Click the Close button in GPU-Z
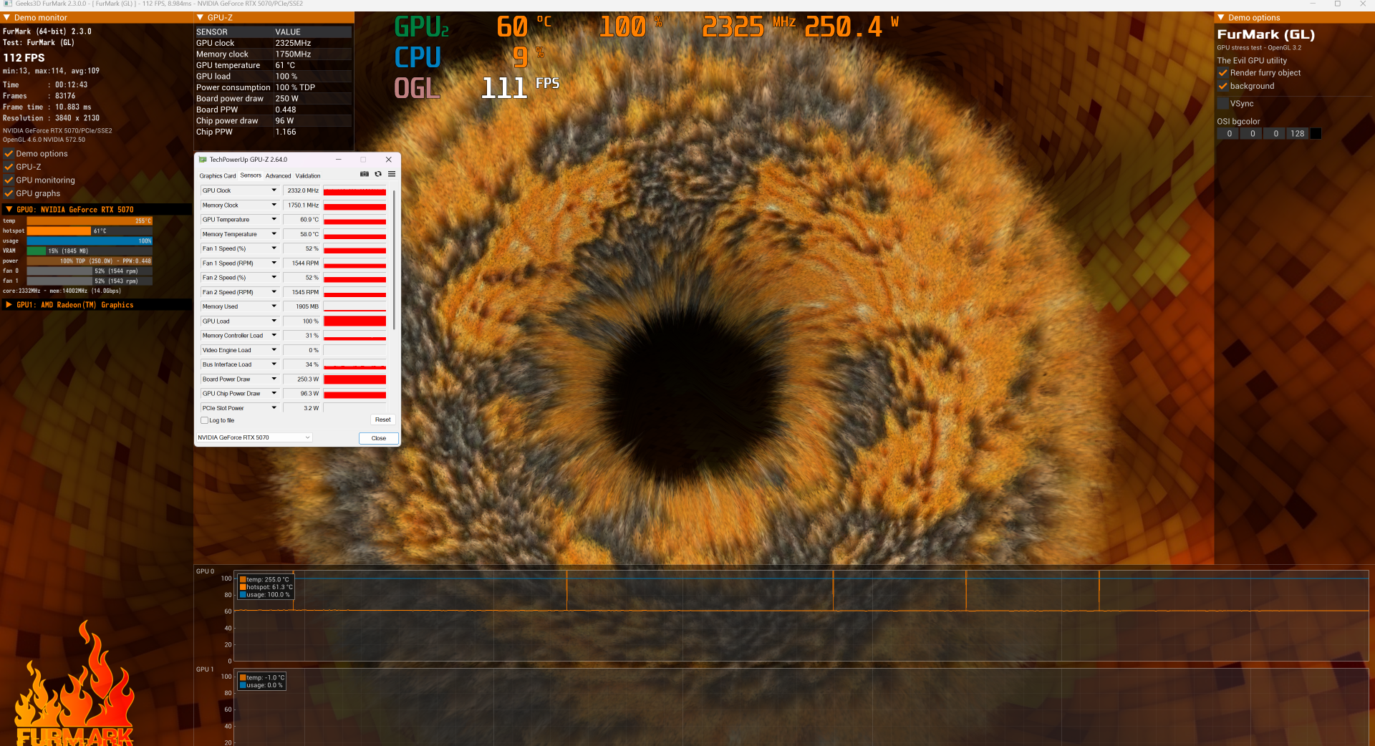This screenshot has height=746, width=1375. tap(379, 438)
